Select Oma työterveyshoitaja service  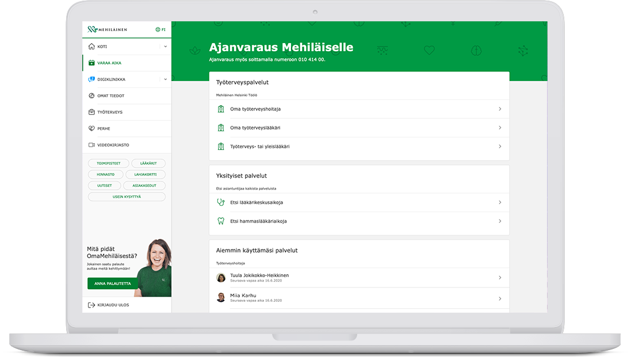coord(359,109)
